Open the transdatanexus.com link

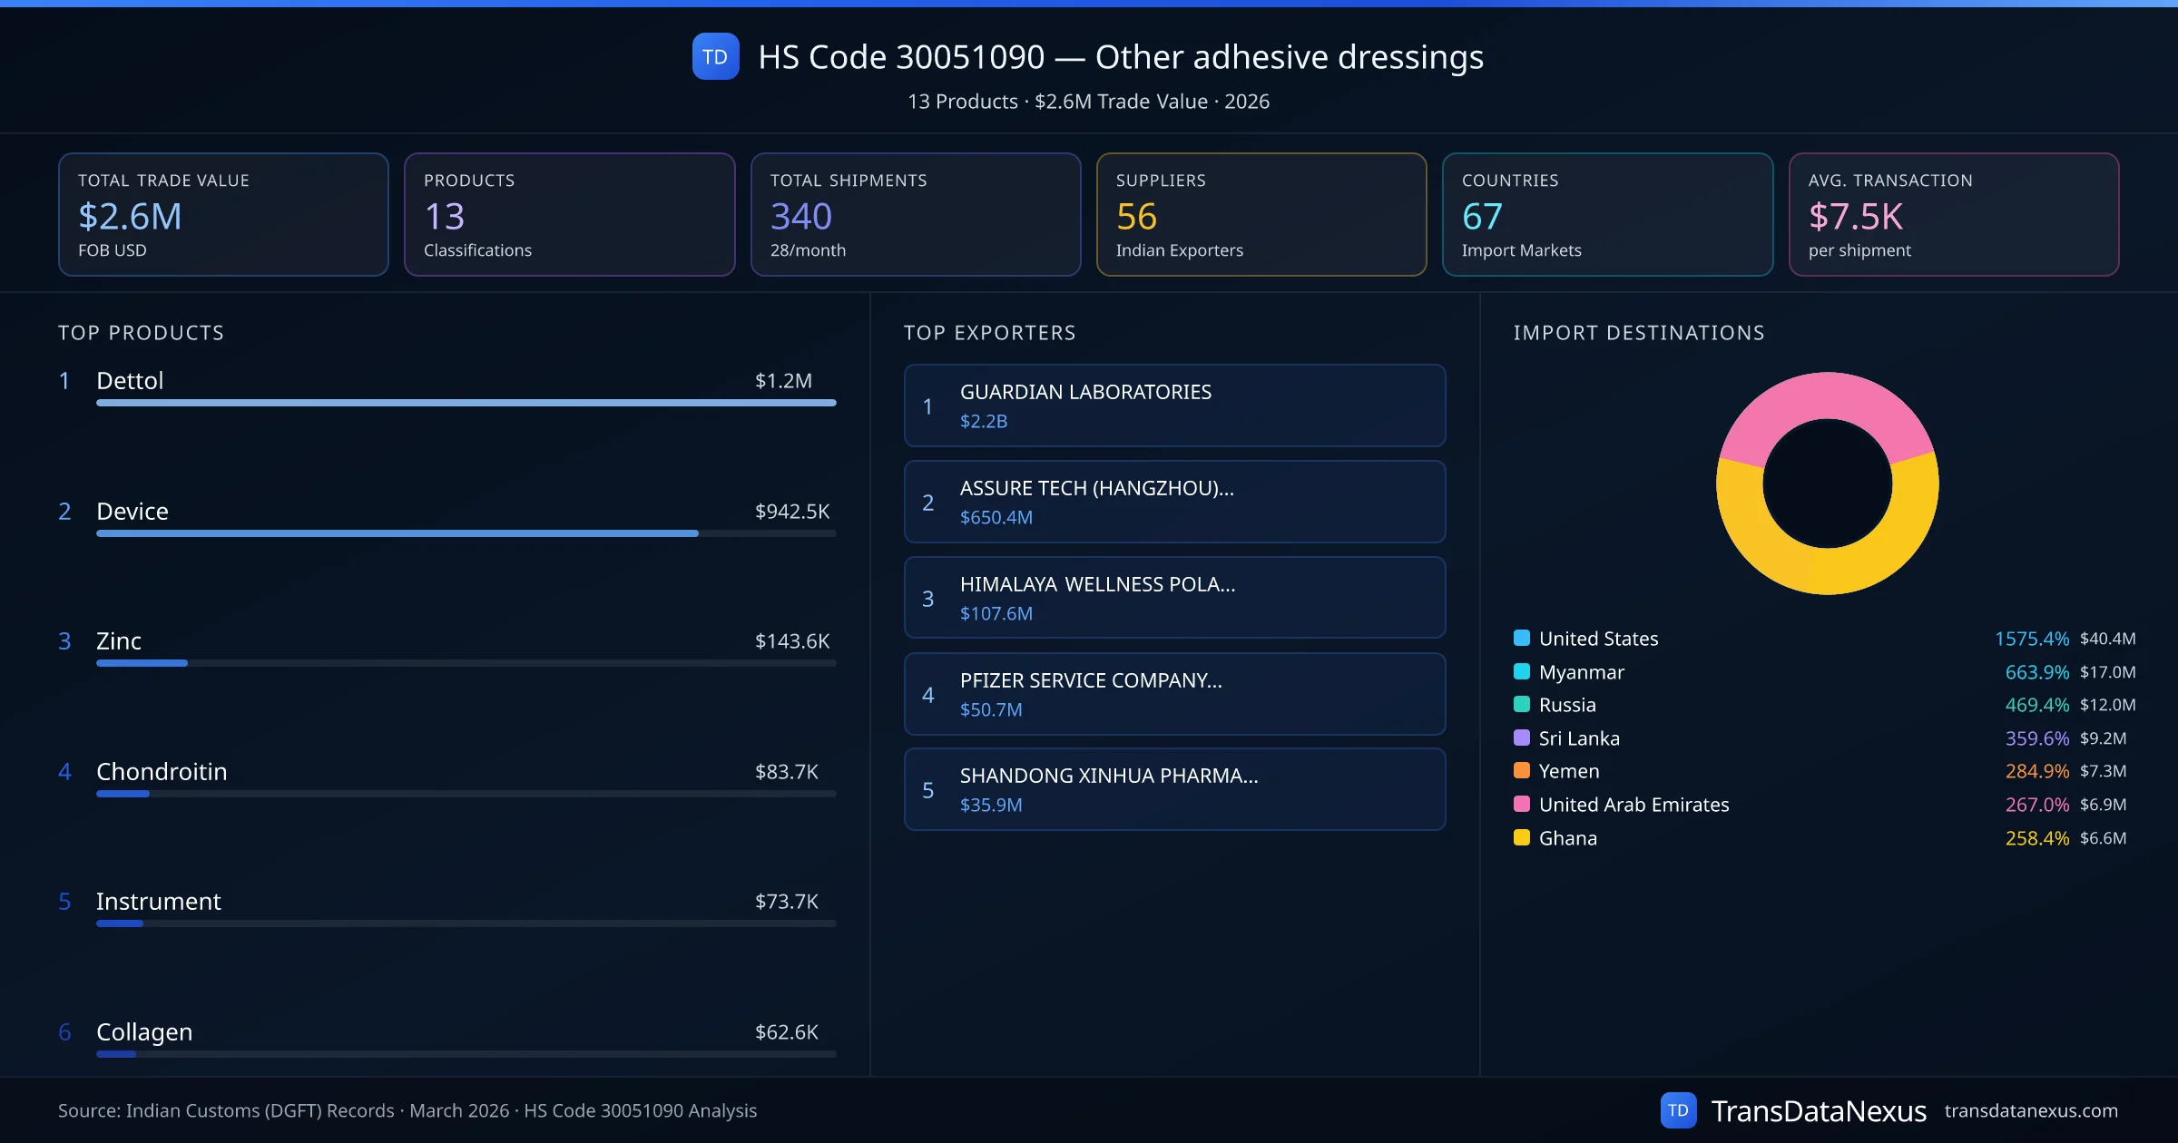coord(2030,1110)
